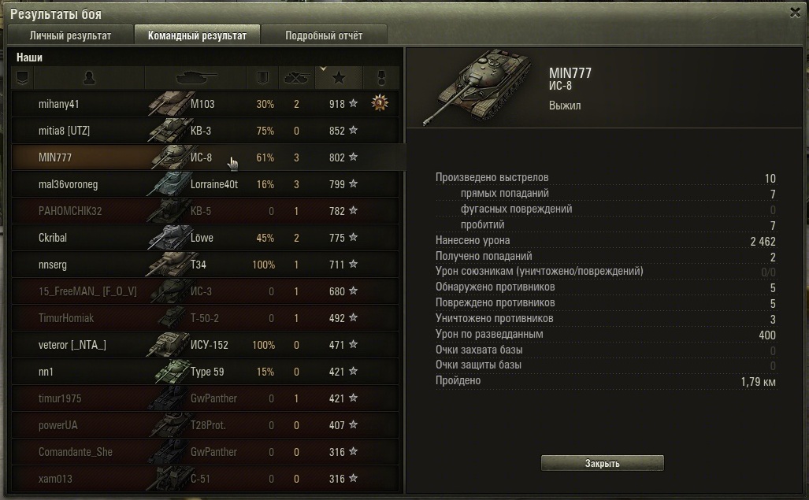The height and width of the screenshot is (500, 809).
Task: Select mal36voroneg Lorraine40t row
Action: coord(206,184)
